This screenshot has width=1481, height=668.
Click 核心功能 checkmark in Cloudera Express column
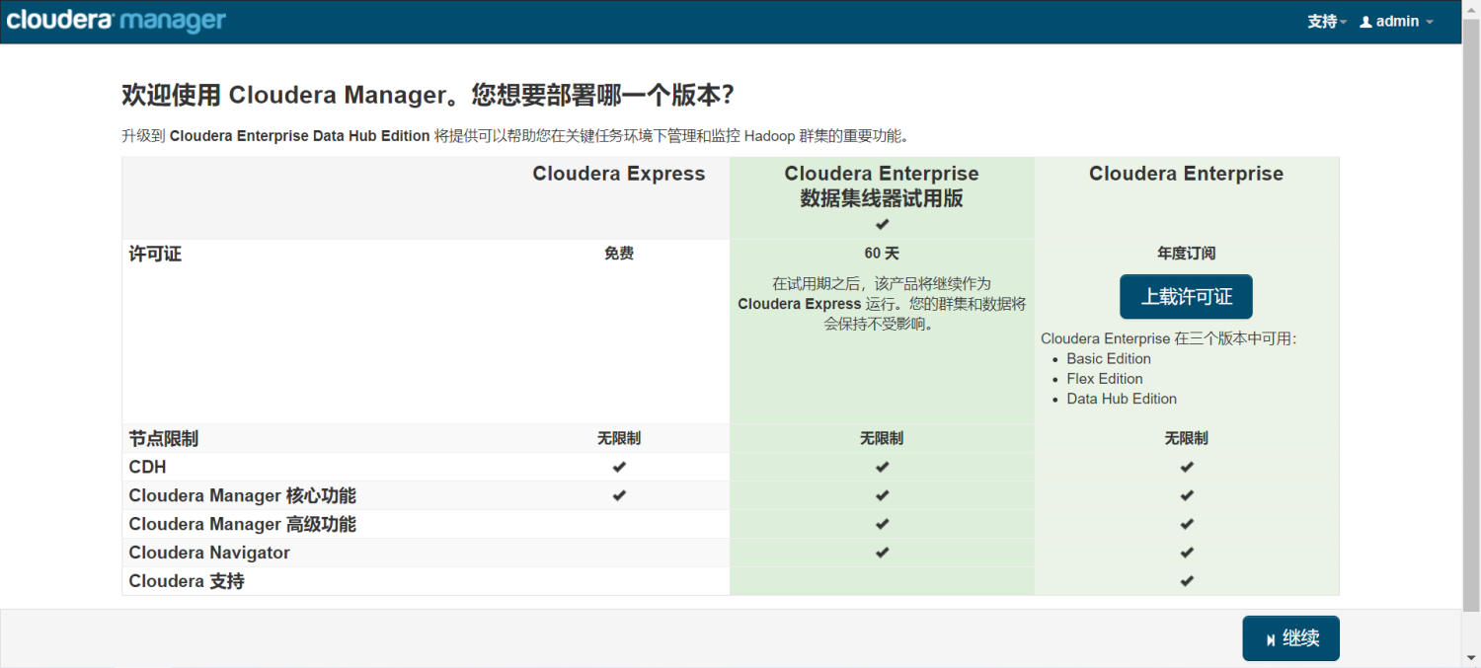[619, 495]
